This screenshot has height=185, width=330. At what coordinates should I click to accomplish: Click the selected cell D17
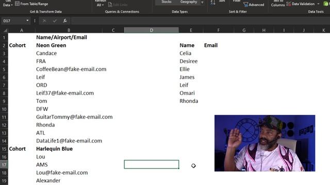point(152,164)
